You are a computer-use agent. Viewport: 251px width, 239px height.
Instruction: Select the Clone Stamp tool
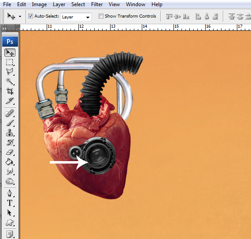(10, 132)
